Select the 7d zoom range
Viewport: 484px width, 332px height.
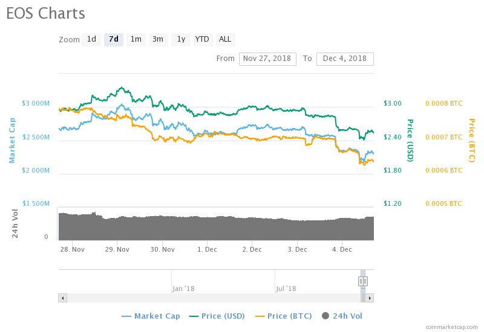[114, 39]
